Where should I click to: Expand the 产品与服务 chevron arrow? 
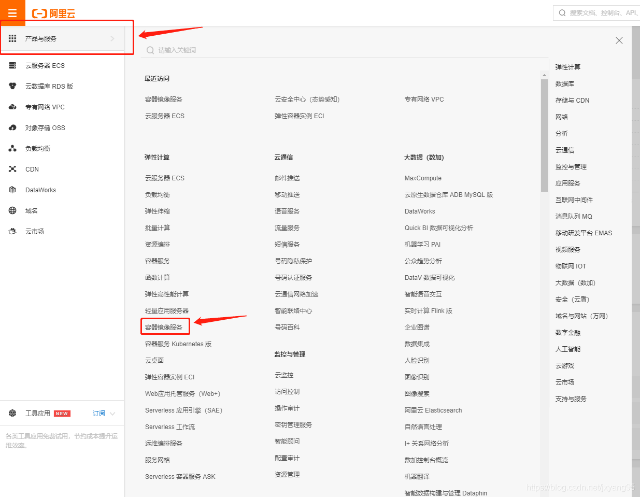tap(112, 38)
